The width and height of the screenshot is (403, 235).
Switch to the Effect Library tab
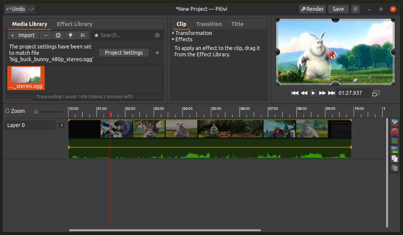(74, 24)
